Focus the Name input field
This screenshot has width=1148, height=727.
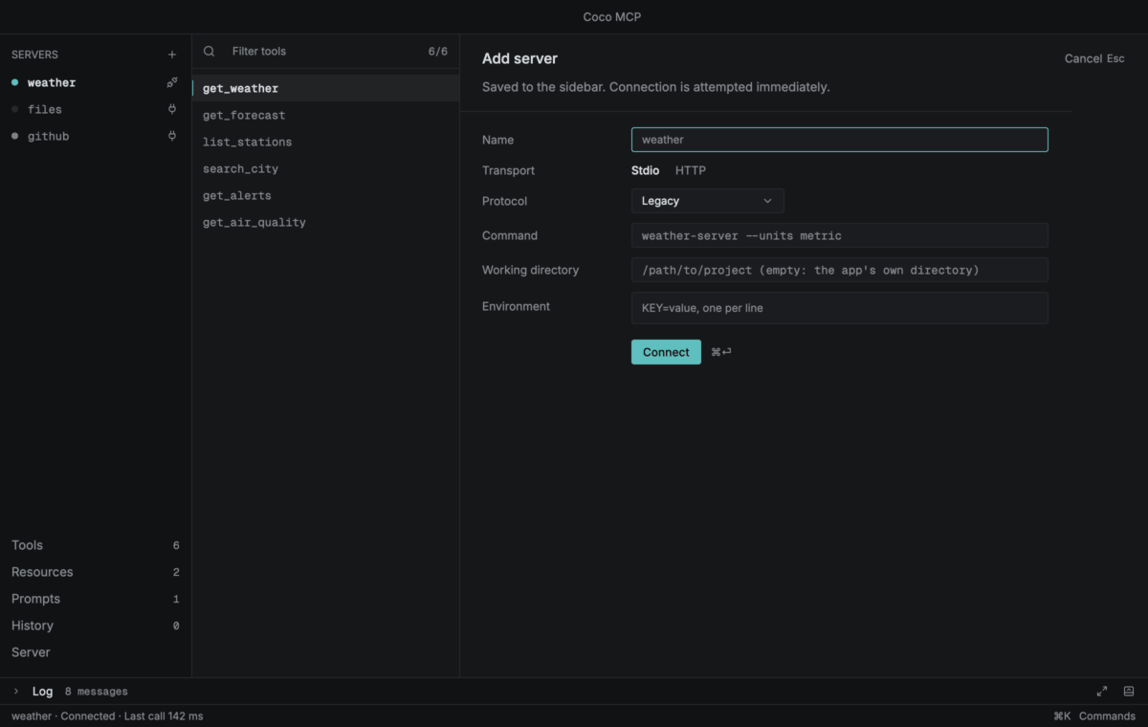tap(840, 140)
